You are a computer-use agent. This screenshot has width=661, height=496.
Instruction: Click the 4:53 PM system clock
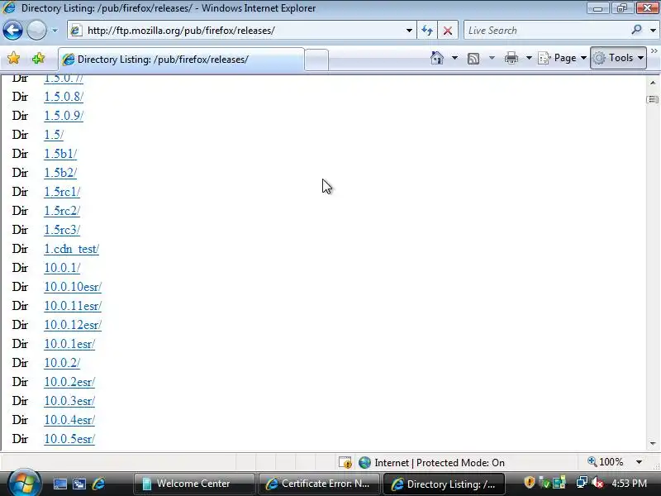point(630,484)
